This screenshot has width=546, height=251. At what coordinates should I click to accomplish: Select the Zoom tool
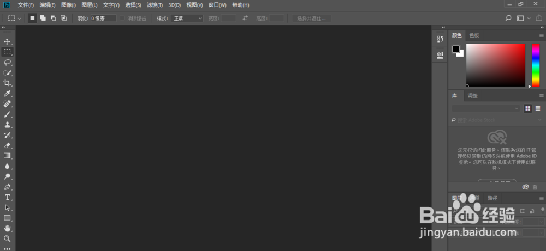coord(7,238)
